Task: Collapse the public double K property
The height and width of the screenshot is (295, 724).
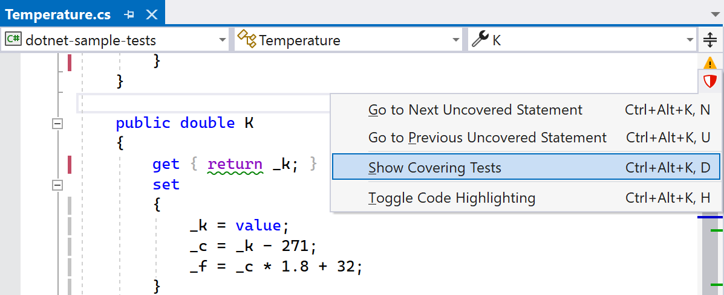Action: tap(58, 124)
